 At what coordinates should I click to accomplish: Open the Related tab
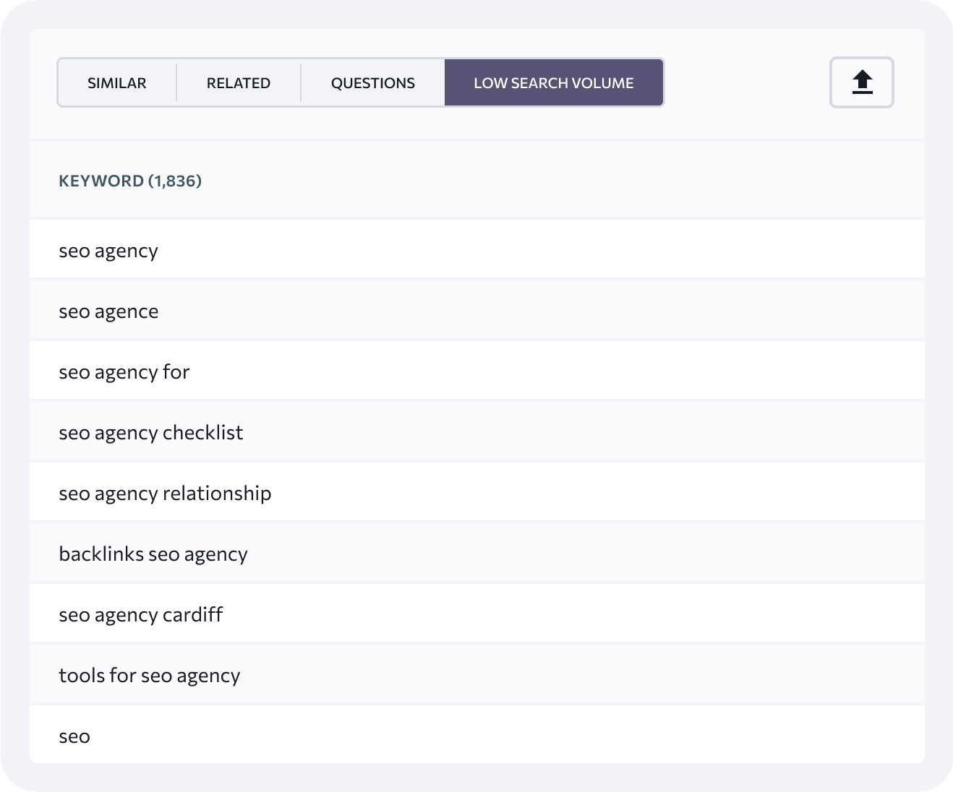point(239,83)
